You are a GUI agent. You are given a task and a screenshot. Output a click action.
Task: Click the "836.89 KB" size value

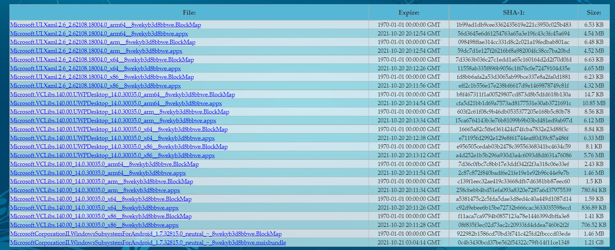[594, 208]
